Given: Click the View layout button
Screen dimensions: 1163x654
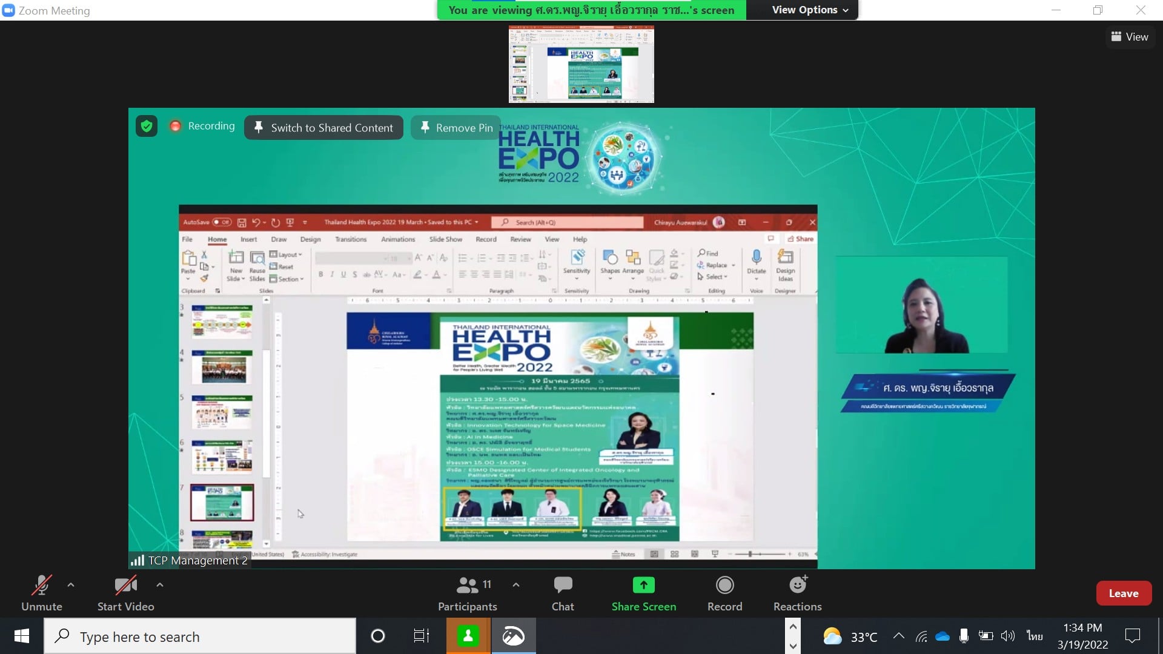Looking at the screenshot, I should [x=1130, y=37].
